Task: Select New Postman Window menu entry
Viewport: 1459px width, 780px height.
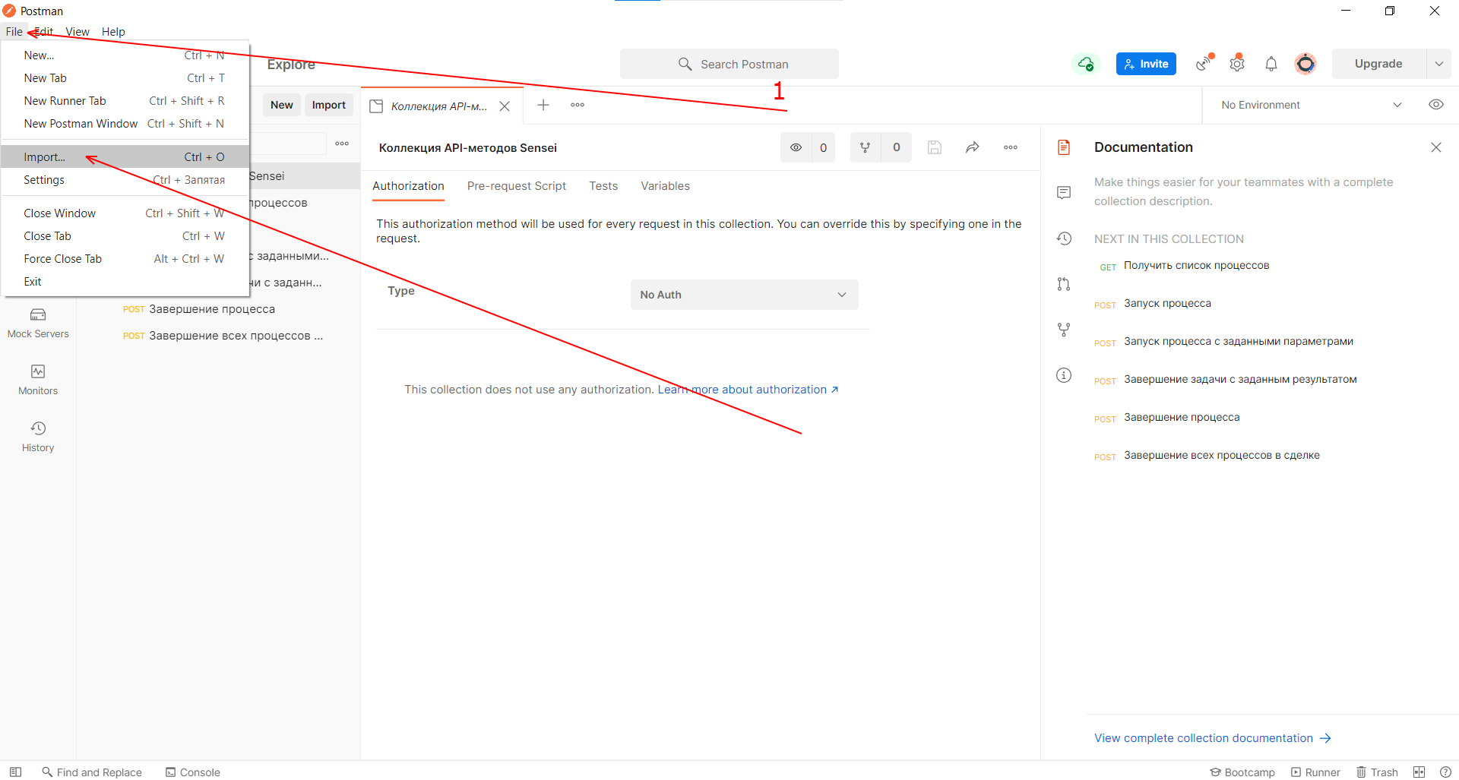Action: tap(125, 124)
